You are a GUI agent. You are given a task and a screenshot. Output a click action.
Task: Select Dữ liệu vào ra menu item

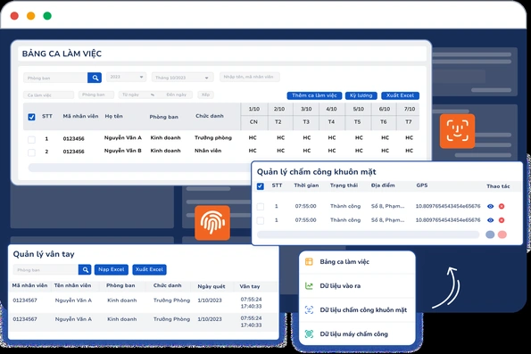(357, 286)
